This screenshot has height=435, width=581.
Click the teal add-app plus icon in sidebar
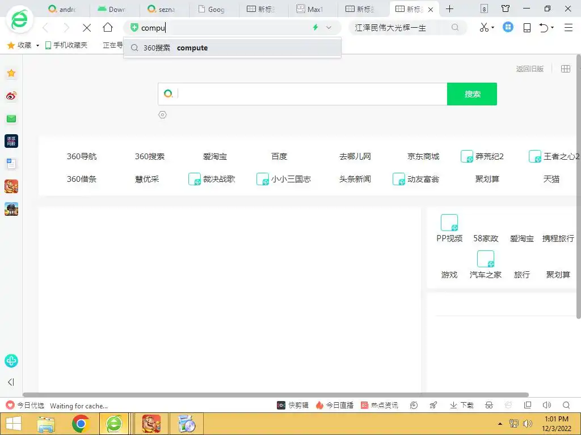click(11, 361)
